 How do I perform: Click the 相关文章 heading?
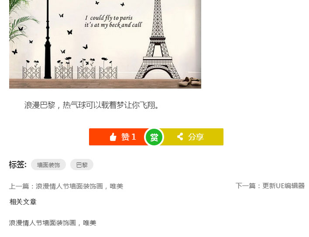[23, 202]
